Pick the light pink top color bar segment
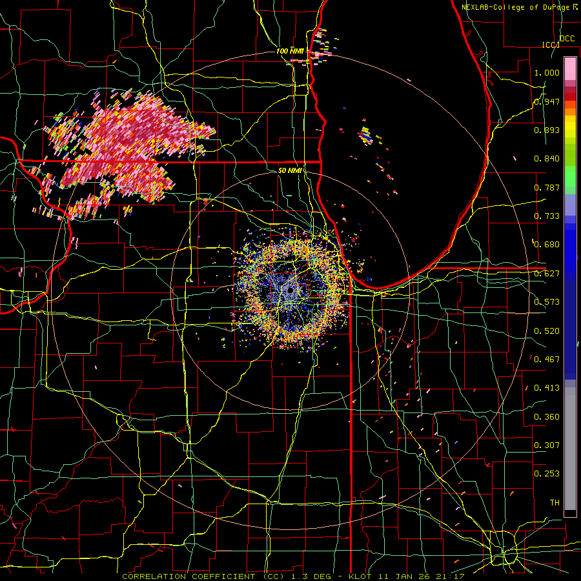This screenshot has height=581, width=581. [570, 68]
